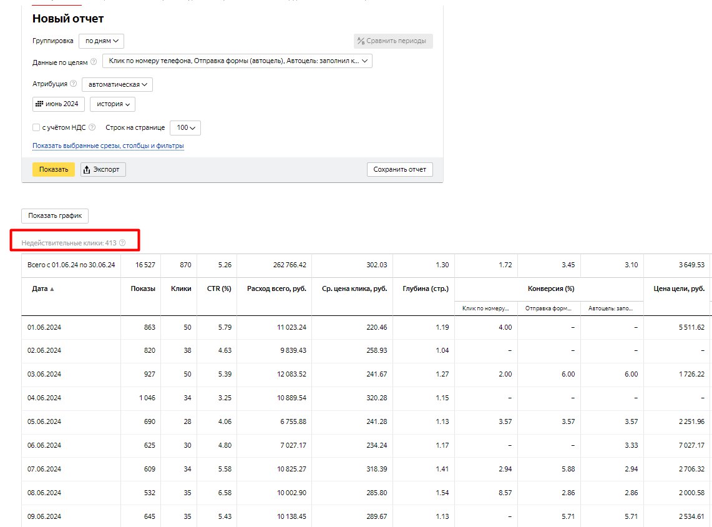Click help icon next to с учётом НДС
The width and height of the screenshot is (712, 527).
point(92,127)
